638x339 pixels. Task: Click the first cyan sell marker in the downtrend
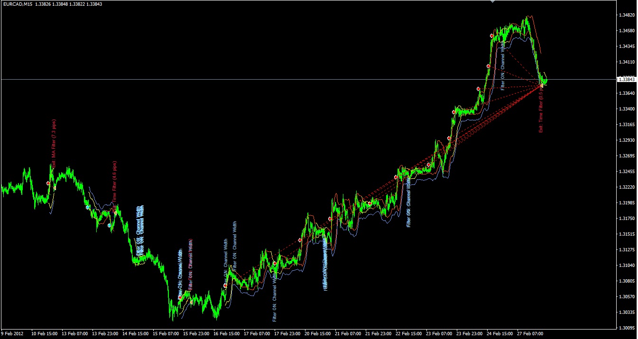(88, 207)
